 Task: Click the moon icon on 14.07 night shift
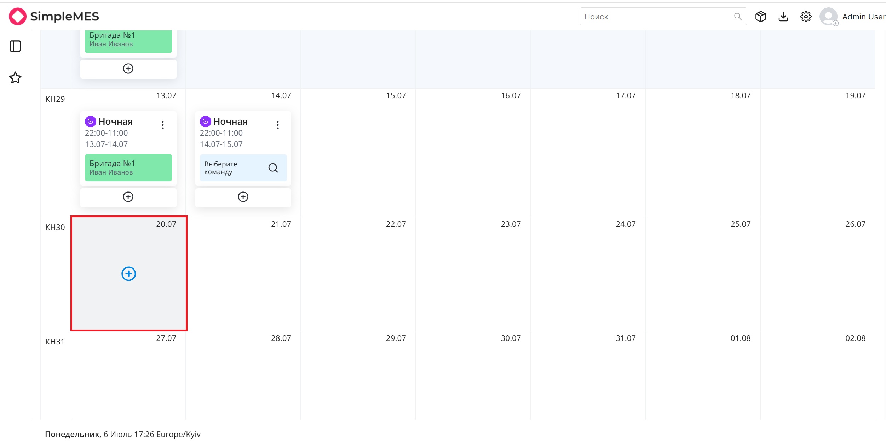206,122
